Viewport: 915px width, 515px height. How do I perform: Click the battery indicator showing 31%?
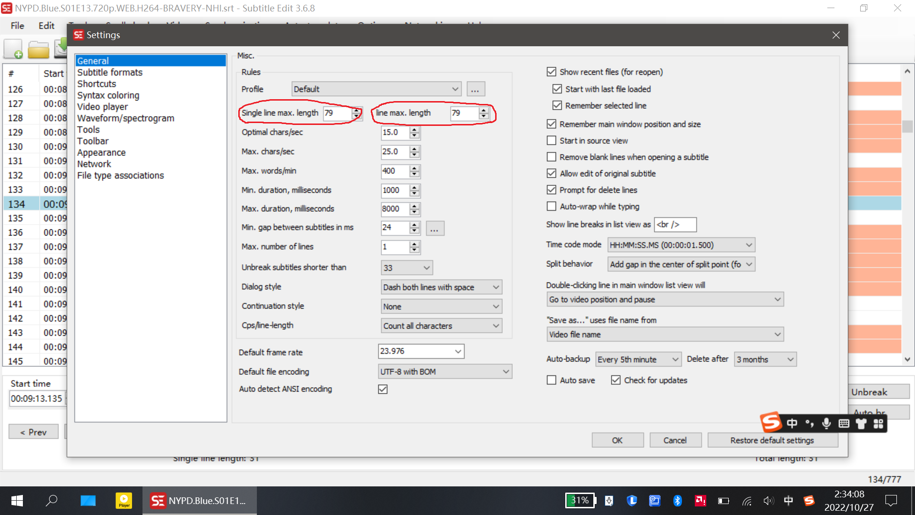(579, 500)
